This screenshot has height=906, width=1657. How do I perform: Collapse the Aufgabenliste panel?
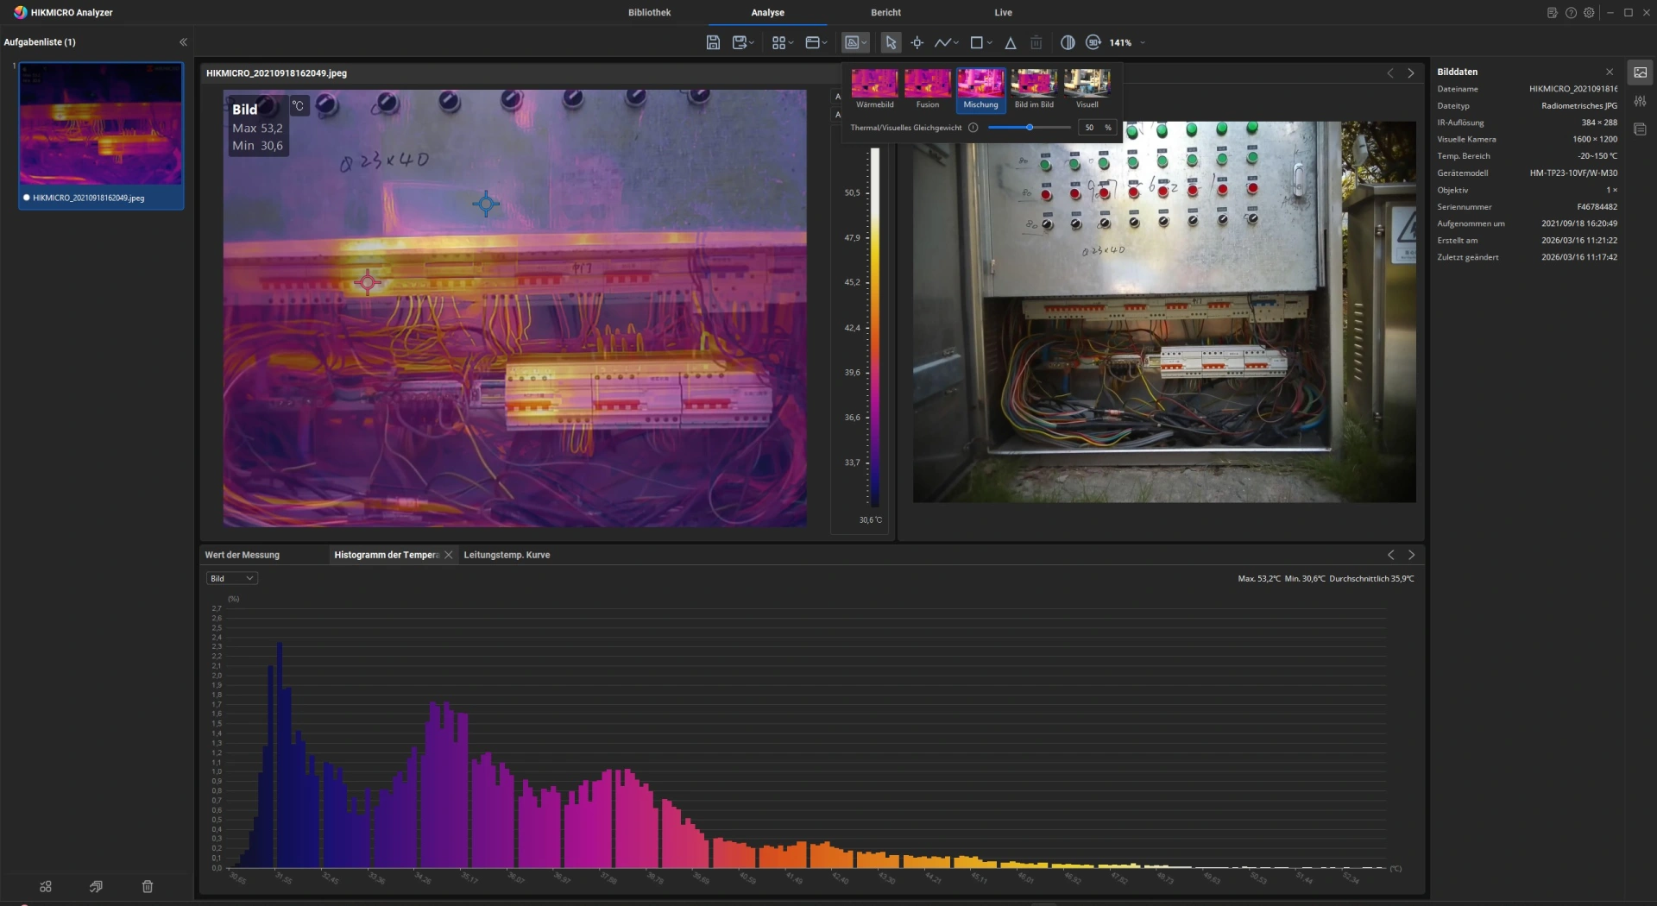(183, 42)
